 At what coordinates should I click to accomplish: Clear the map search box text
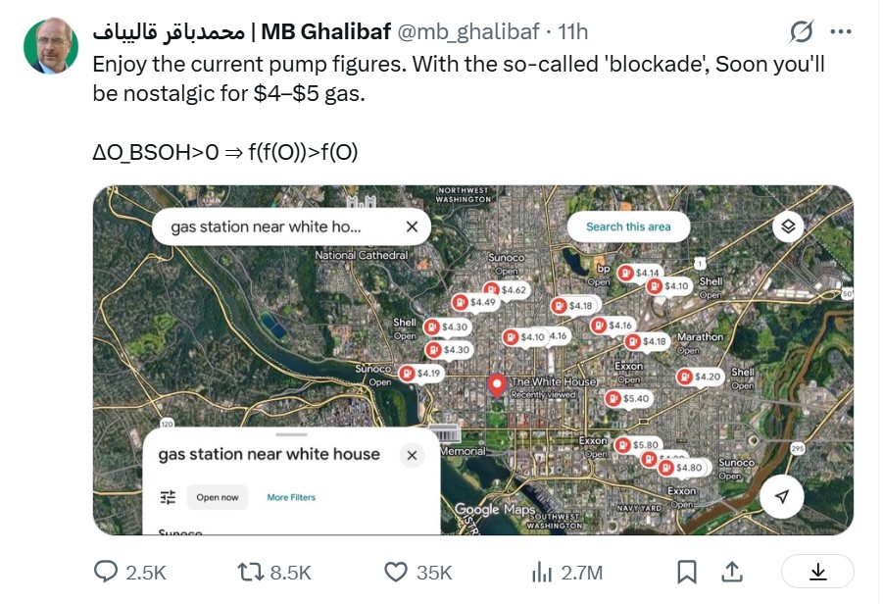(x=412, y=227)
